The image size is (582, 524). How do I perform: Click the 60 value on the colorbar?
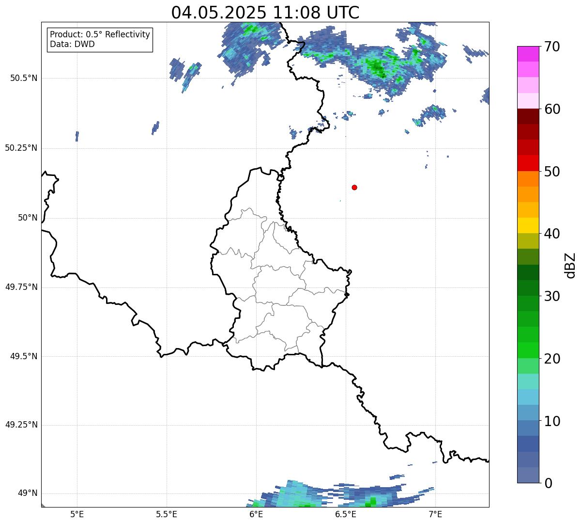click(x=552, y=109)
